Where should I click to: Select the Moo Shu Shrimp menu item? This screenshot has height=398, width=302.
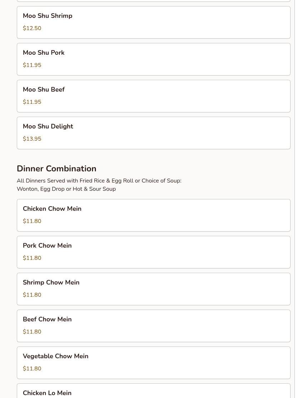point(153,22)
